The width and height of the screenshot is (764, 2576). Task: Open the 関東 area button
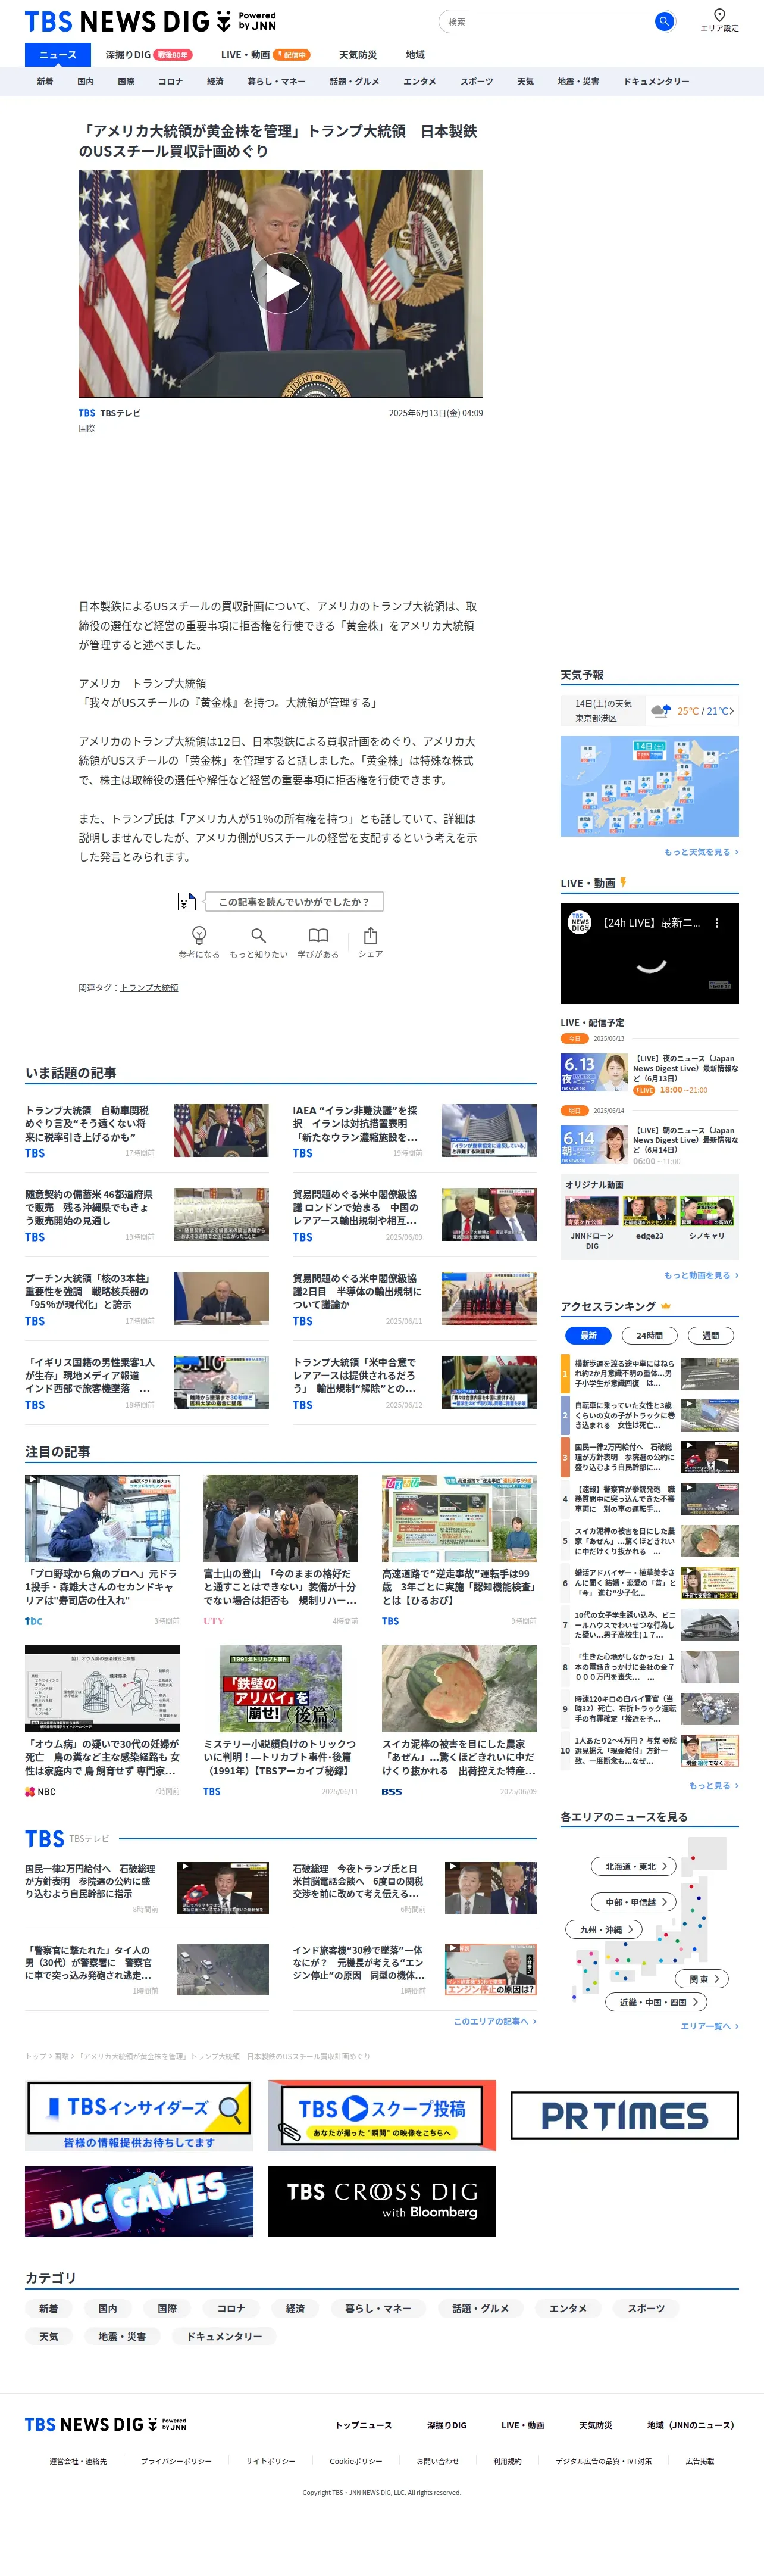pos(703,1978)
